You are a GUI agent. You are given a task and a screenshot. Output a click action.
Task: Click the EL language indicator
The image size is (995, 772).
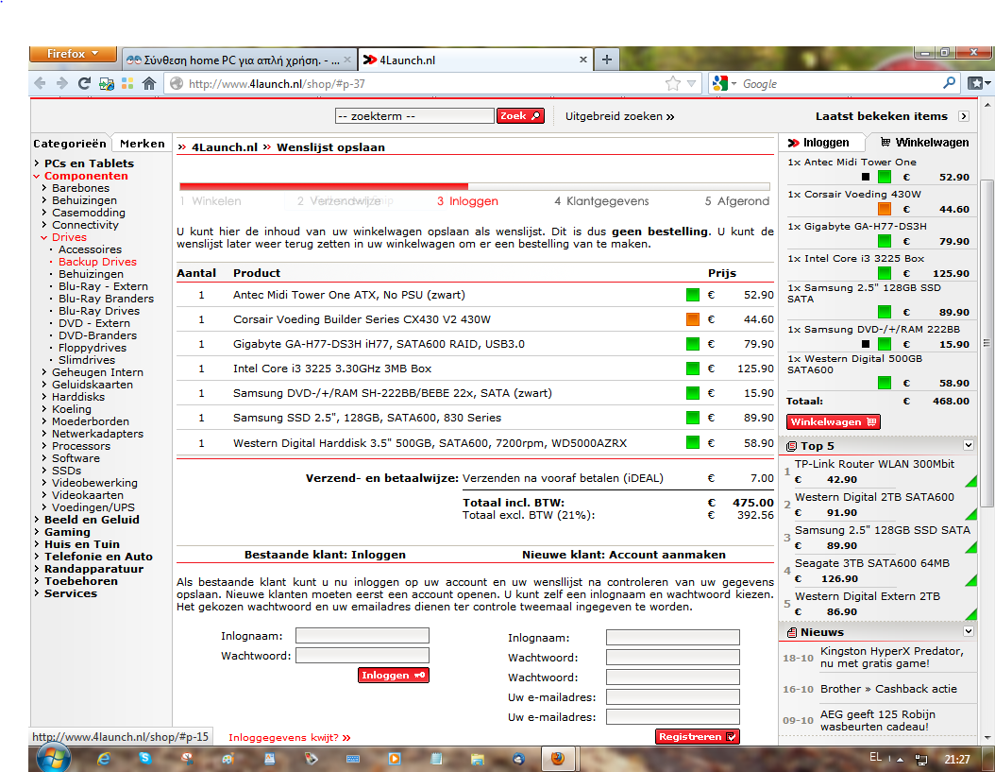point(875,757)
